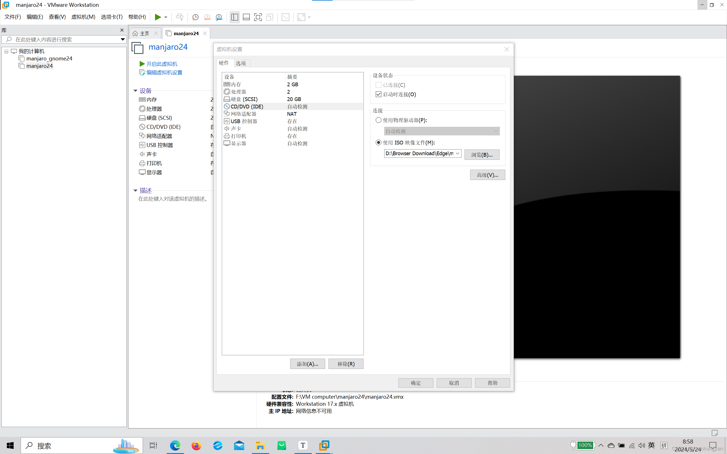Select the CD/DVD (IDE) row in hardware list

293,107
